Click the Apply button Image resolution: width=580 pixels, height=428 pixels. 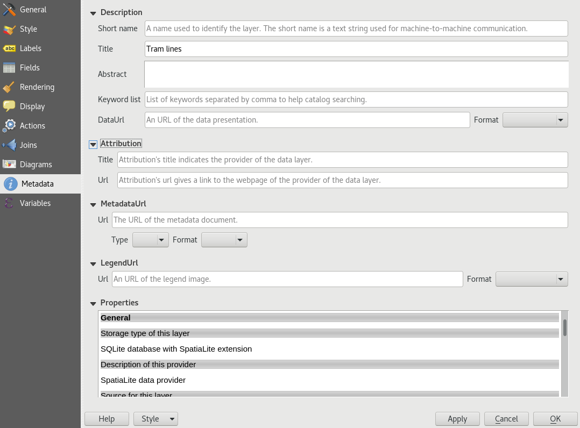click(x=457, y=419)
